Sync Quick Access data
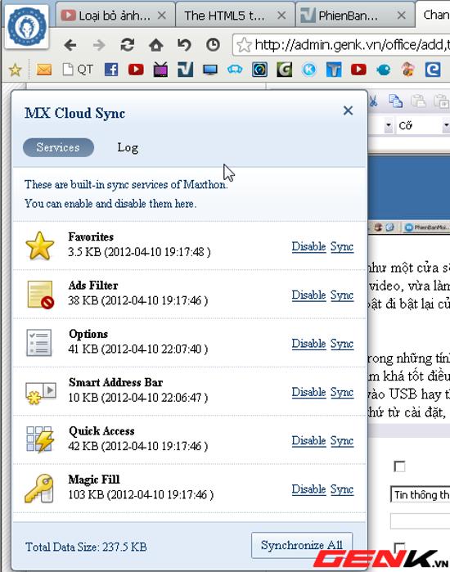 click(342, 441)
